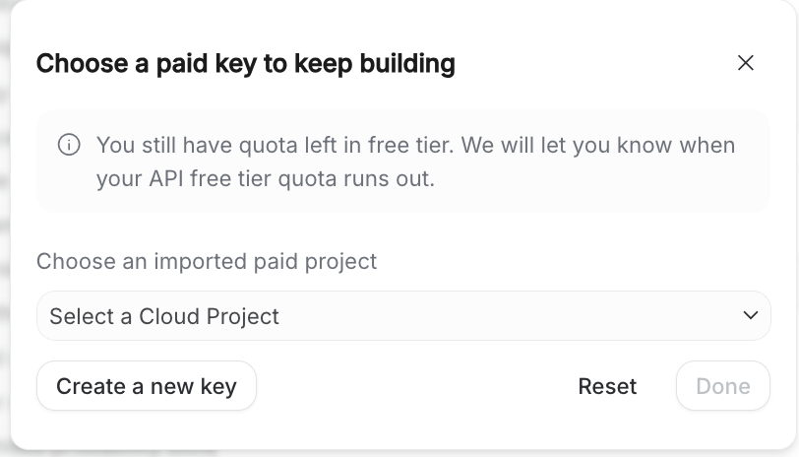The height and width of the screenshot is (457, 799).
Task: Click the Create a new key button
Action: click(147, 386)
